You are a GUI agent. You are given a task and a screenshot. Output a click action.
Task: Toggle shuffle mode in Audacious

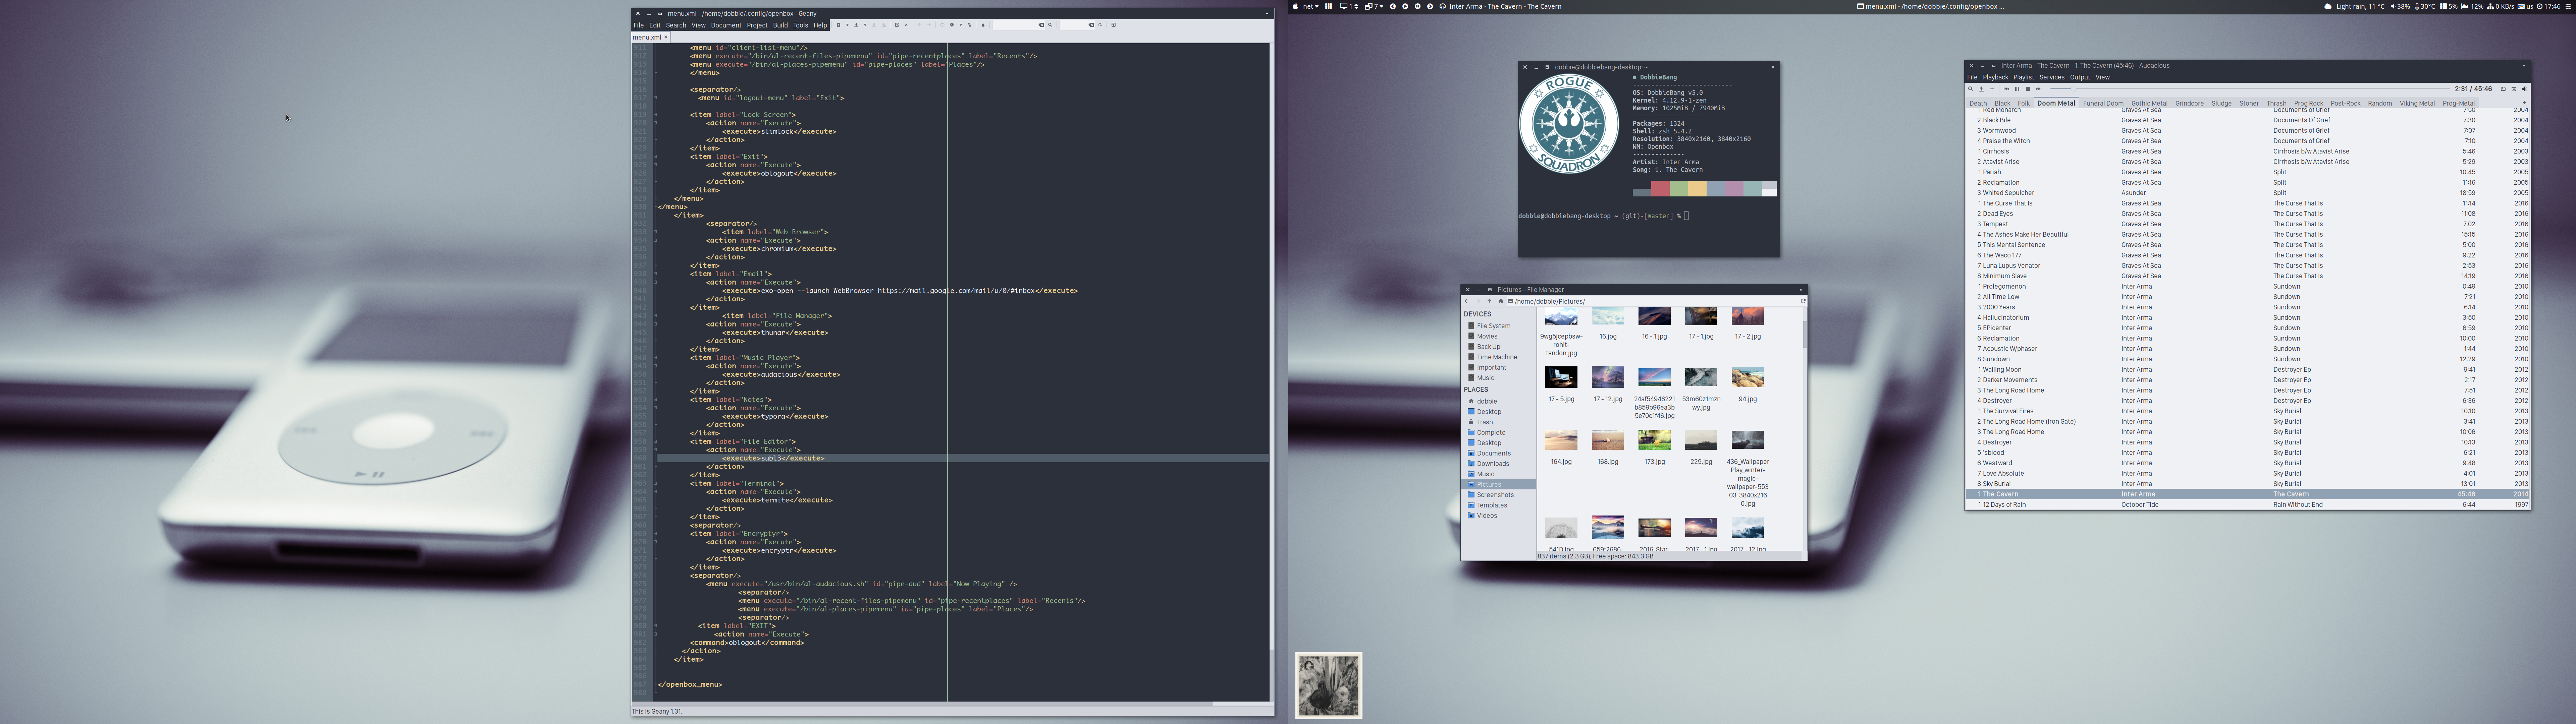2514,89
